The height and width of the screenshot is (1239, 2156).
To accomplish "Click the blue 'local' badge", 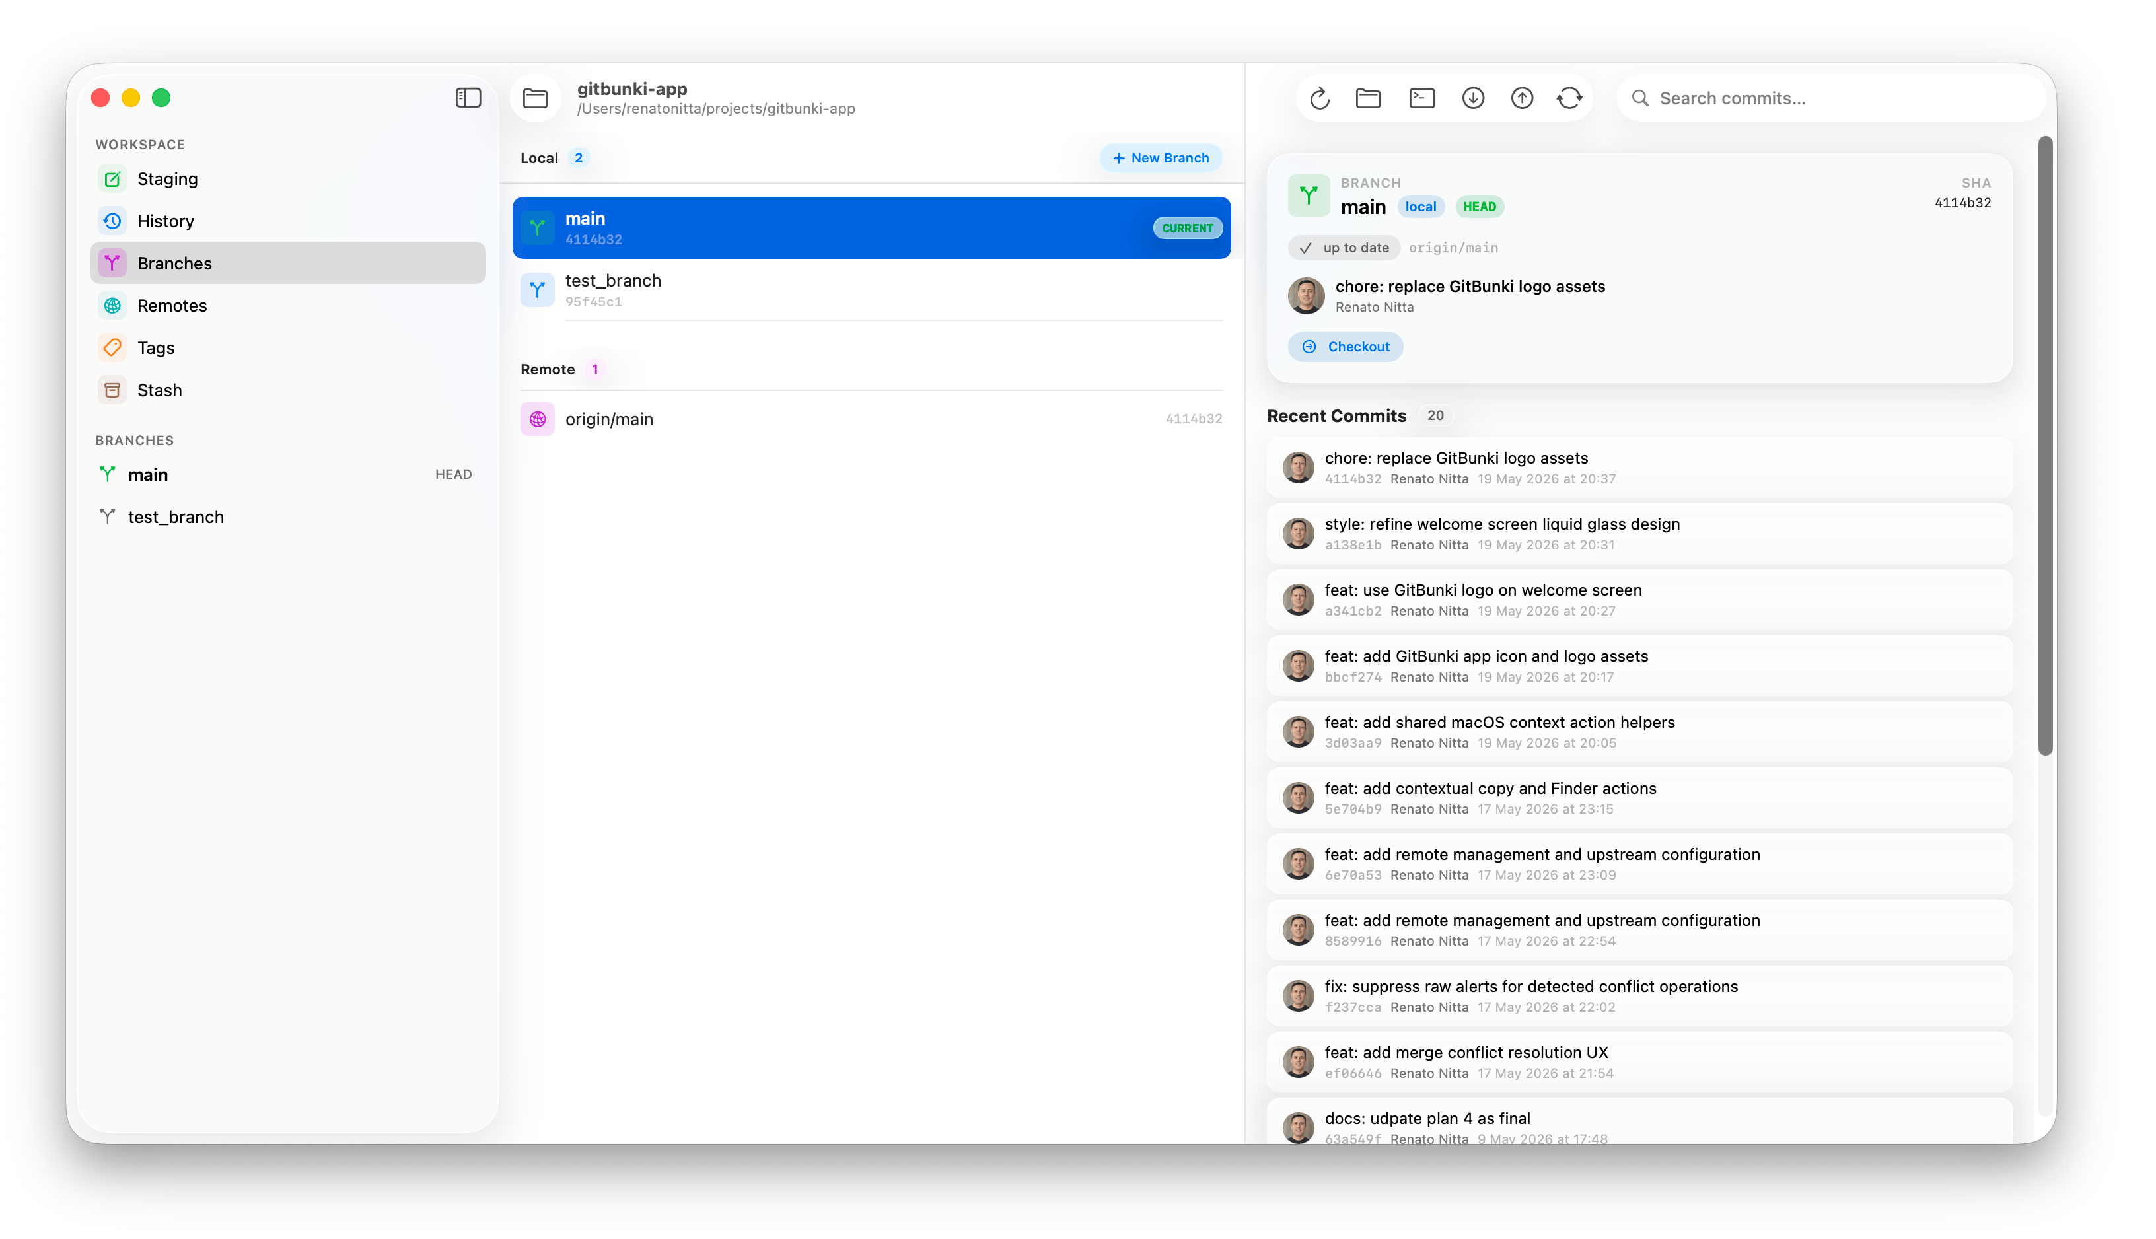I will click(x=1420, y=207).
